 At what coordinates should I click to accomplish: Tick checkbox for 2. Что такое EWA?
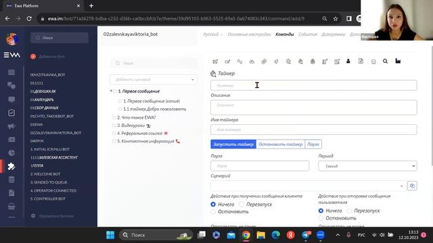114,117
